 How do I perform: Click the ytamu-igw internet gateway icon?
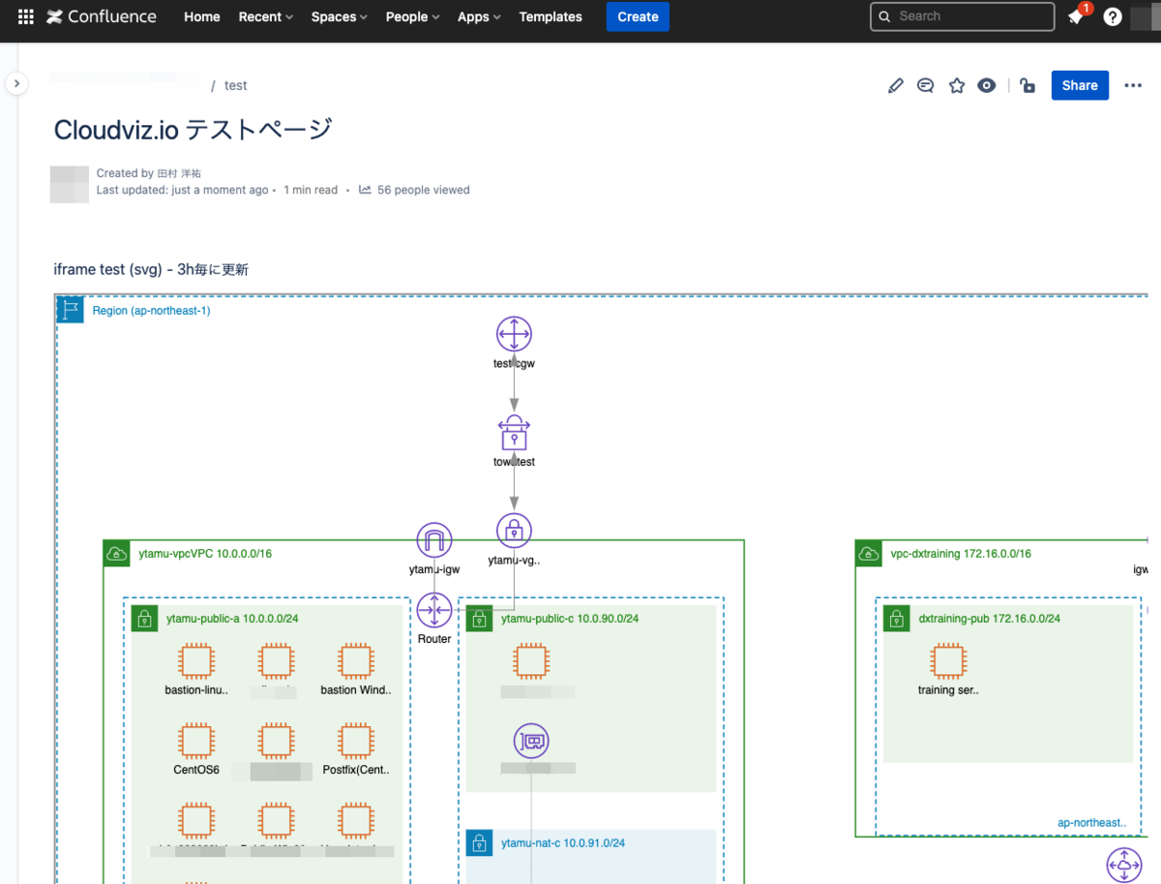(434, 540)
